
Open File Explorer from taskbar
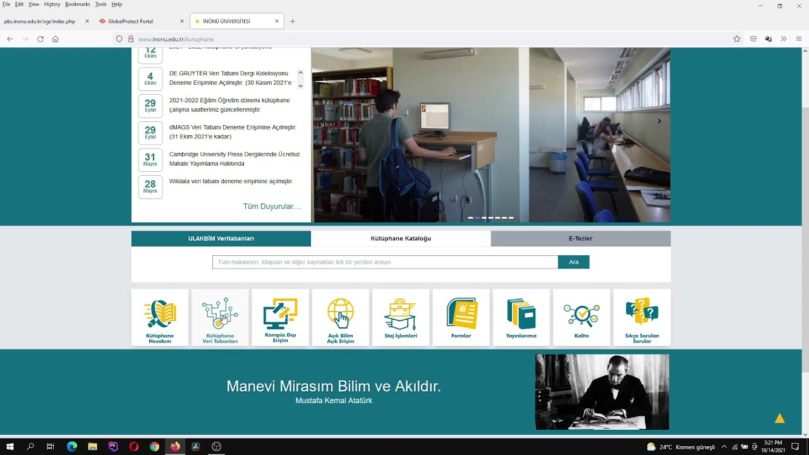pos(93,447)
